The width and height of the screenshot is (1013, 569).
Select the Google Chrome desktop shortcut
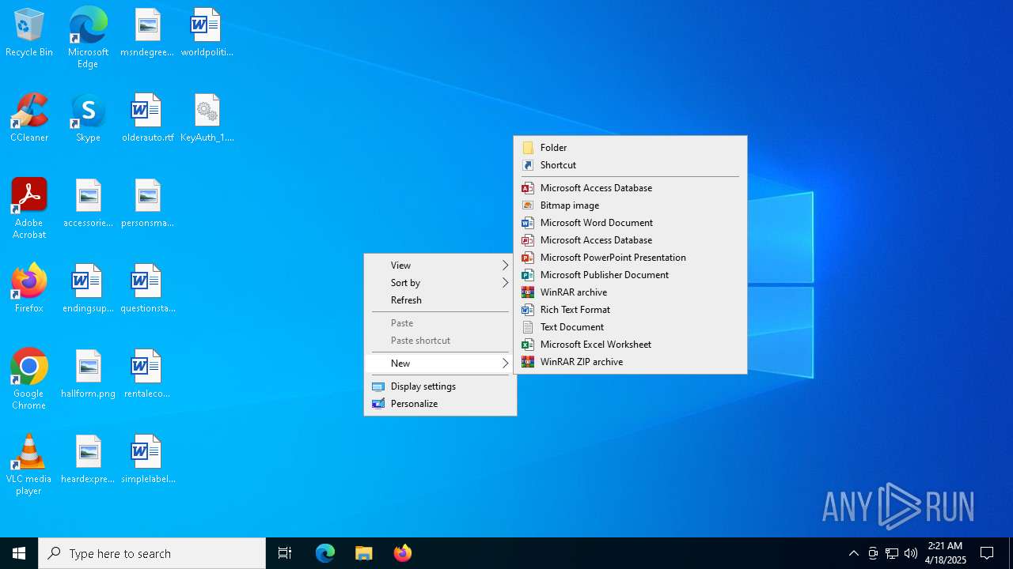point(29,379)
